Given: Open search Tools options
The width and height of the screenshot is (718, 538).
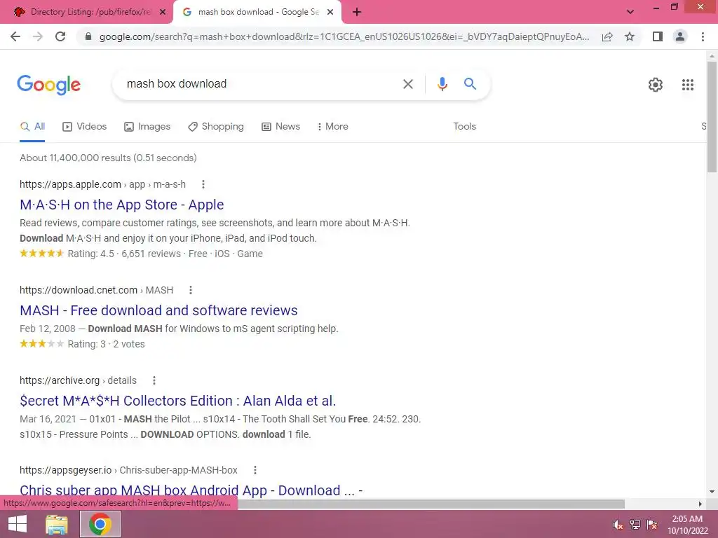Looking at the screenshot, I should pyautogui.click(x=464, y=127).
